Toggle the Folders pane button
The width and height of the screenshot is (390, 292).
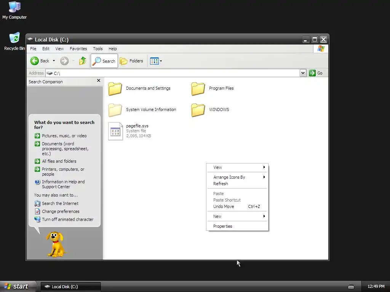pyautogui.click(x=131, y=61)
